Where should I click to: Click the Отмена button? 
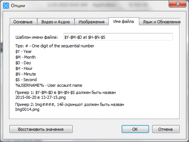[x=165, y=129]
